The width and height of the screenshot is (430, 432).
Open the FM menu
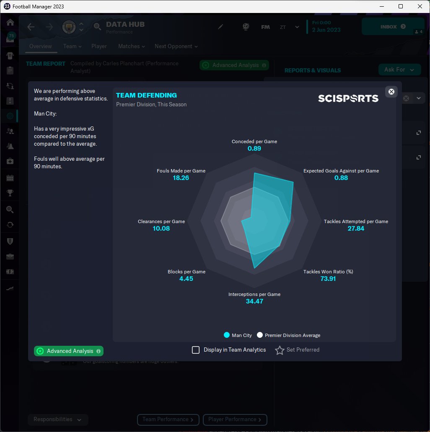(265, 27)
